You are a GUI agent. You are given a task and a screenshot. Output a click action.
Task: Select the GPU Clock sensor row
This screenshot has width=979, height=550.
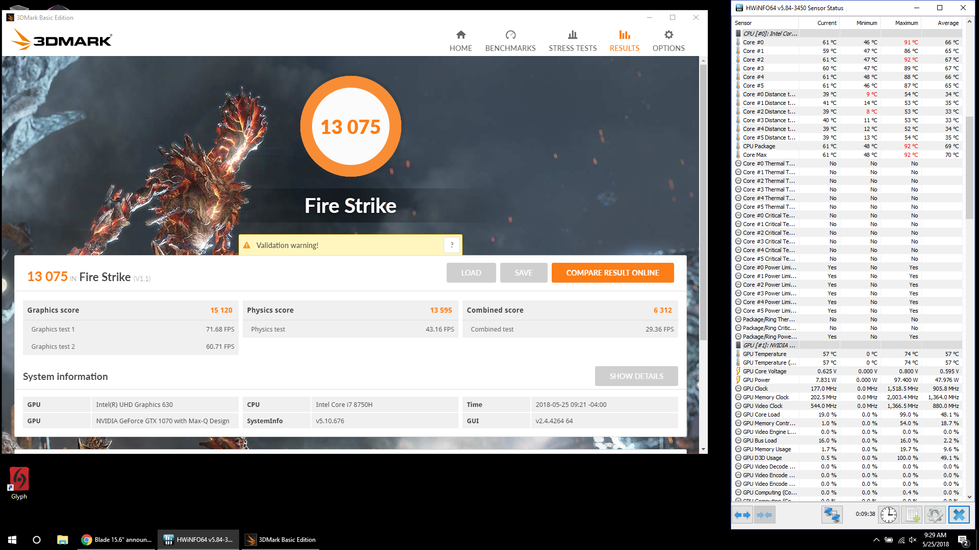click(x=847, y=389)
